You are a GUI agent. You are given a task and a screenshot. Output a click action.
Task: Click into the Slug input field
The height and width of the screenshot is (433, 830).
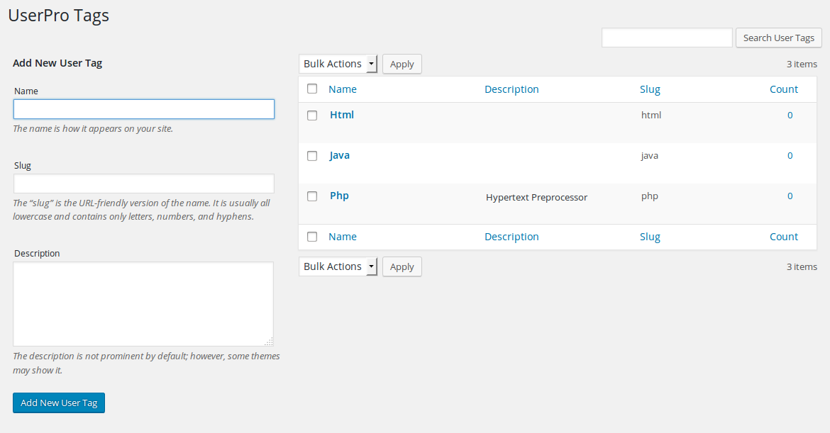[x=144, y=184]
